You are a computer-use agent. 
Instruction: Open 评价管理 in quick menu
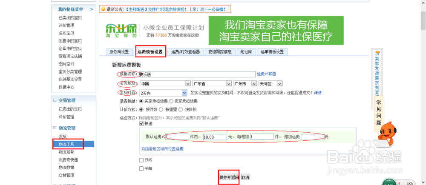pos(66,26)
